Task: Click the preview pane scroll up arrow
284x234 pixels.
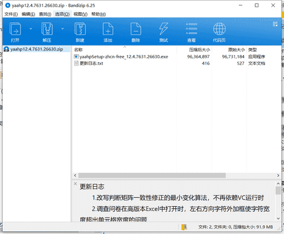Action: [x=278, y=183]
